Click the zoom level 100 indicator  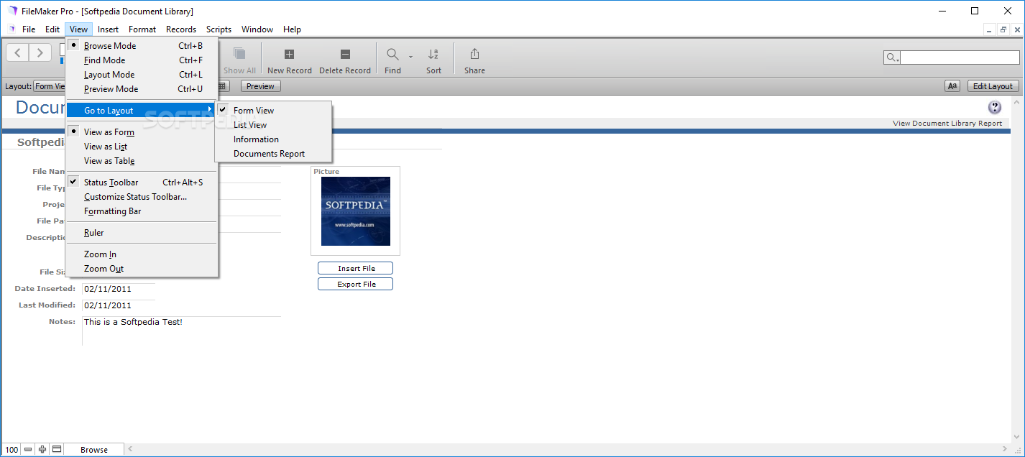point(12,450)
